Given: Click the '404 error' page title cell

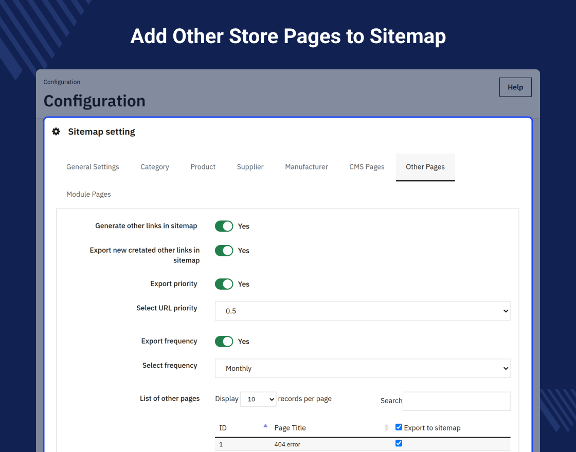Looking at the screenshot, I should [x=287, y=444].
